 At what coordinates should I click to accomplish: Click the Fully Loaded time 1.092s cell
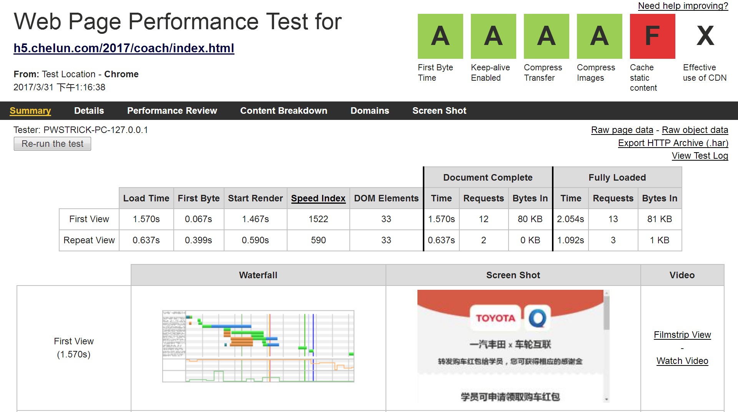coord(570,240)
